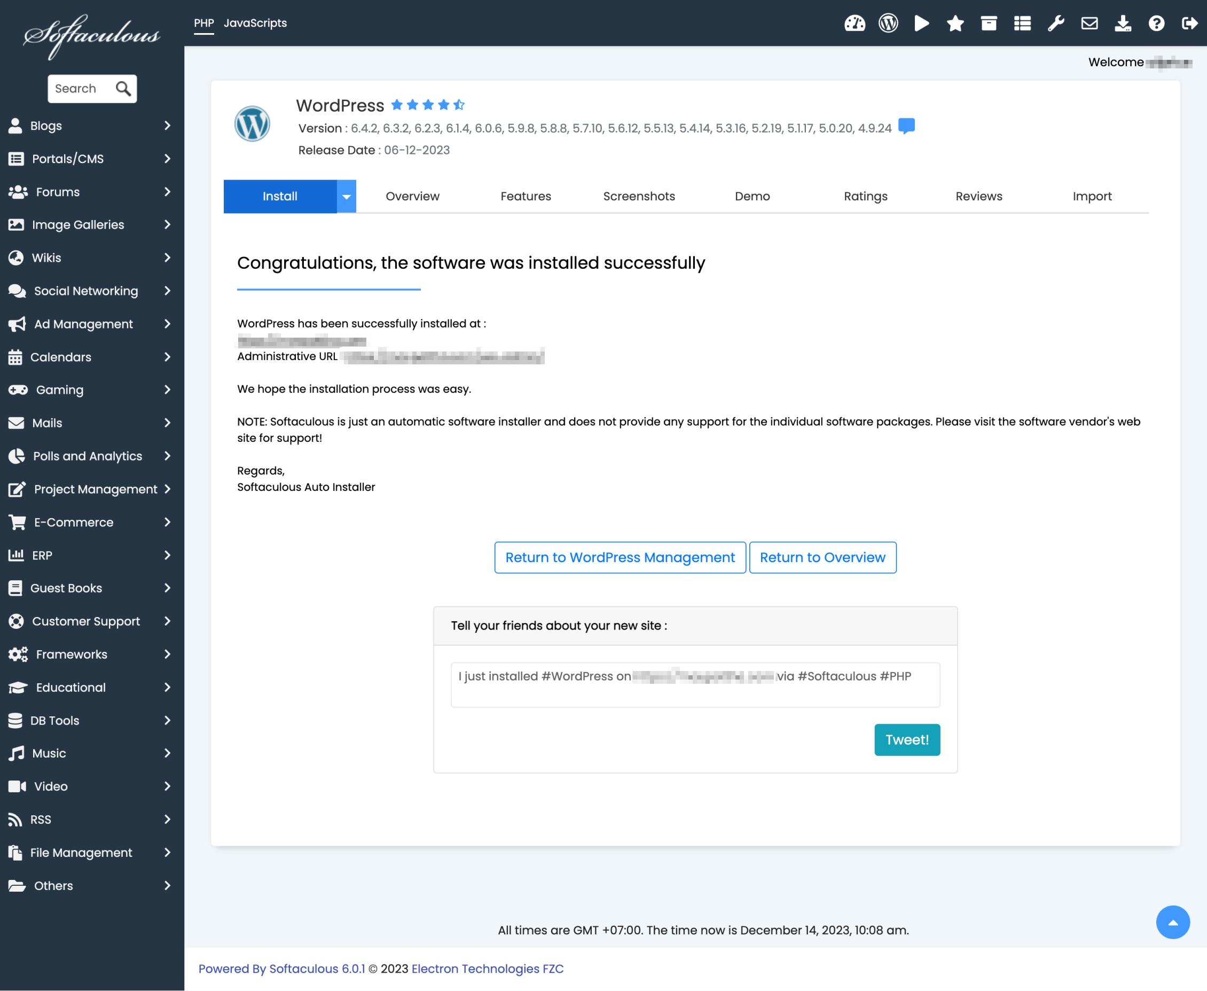1207x991 pixels.
Task: Open the star ratings icon in top bar
Action: coord(955,24)
